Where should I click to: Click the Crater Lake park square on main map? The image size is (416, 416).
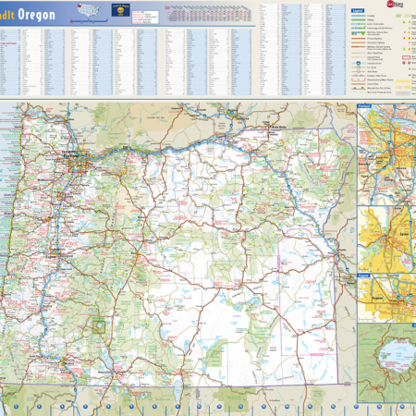[x=99, y=327]
